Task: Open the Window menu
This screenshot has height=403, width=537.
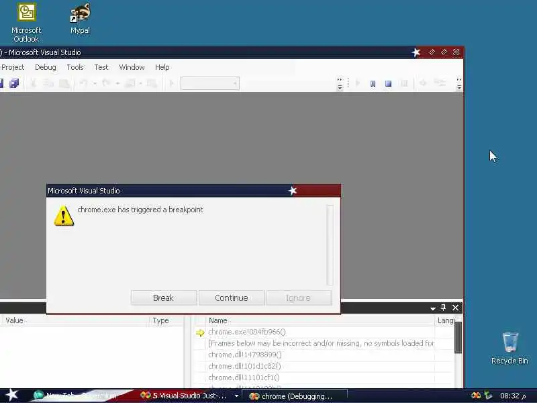Action: 132,67
